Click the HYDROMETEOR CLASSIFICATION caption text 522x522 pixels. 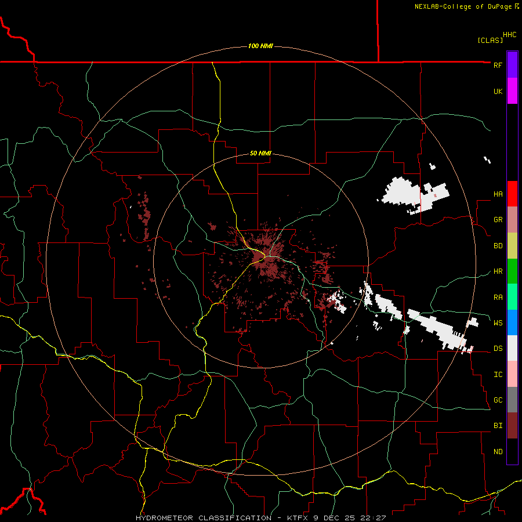[x=204, y=518]
